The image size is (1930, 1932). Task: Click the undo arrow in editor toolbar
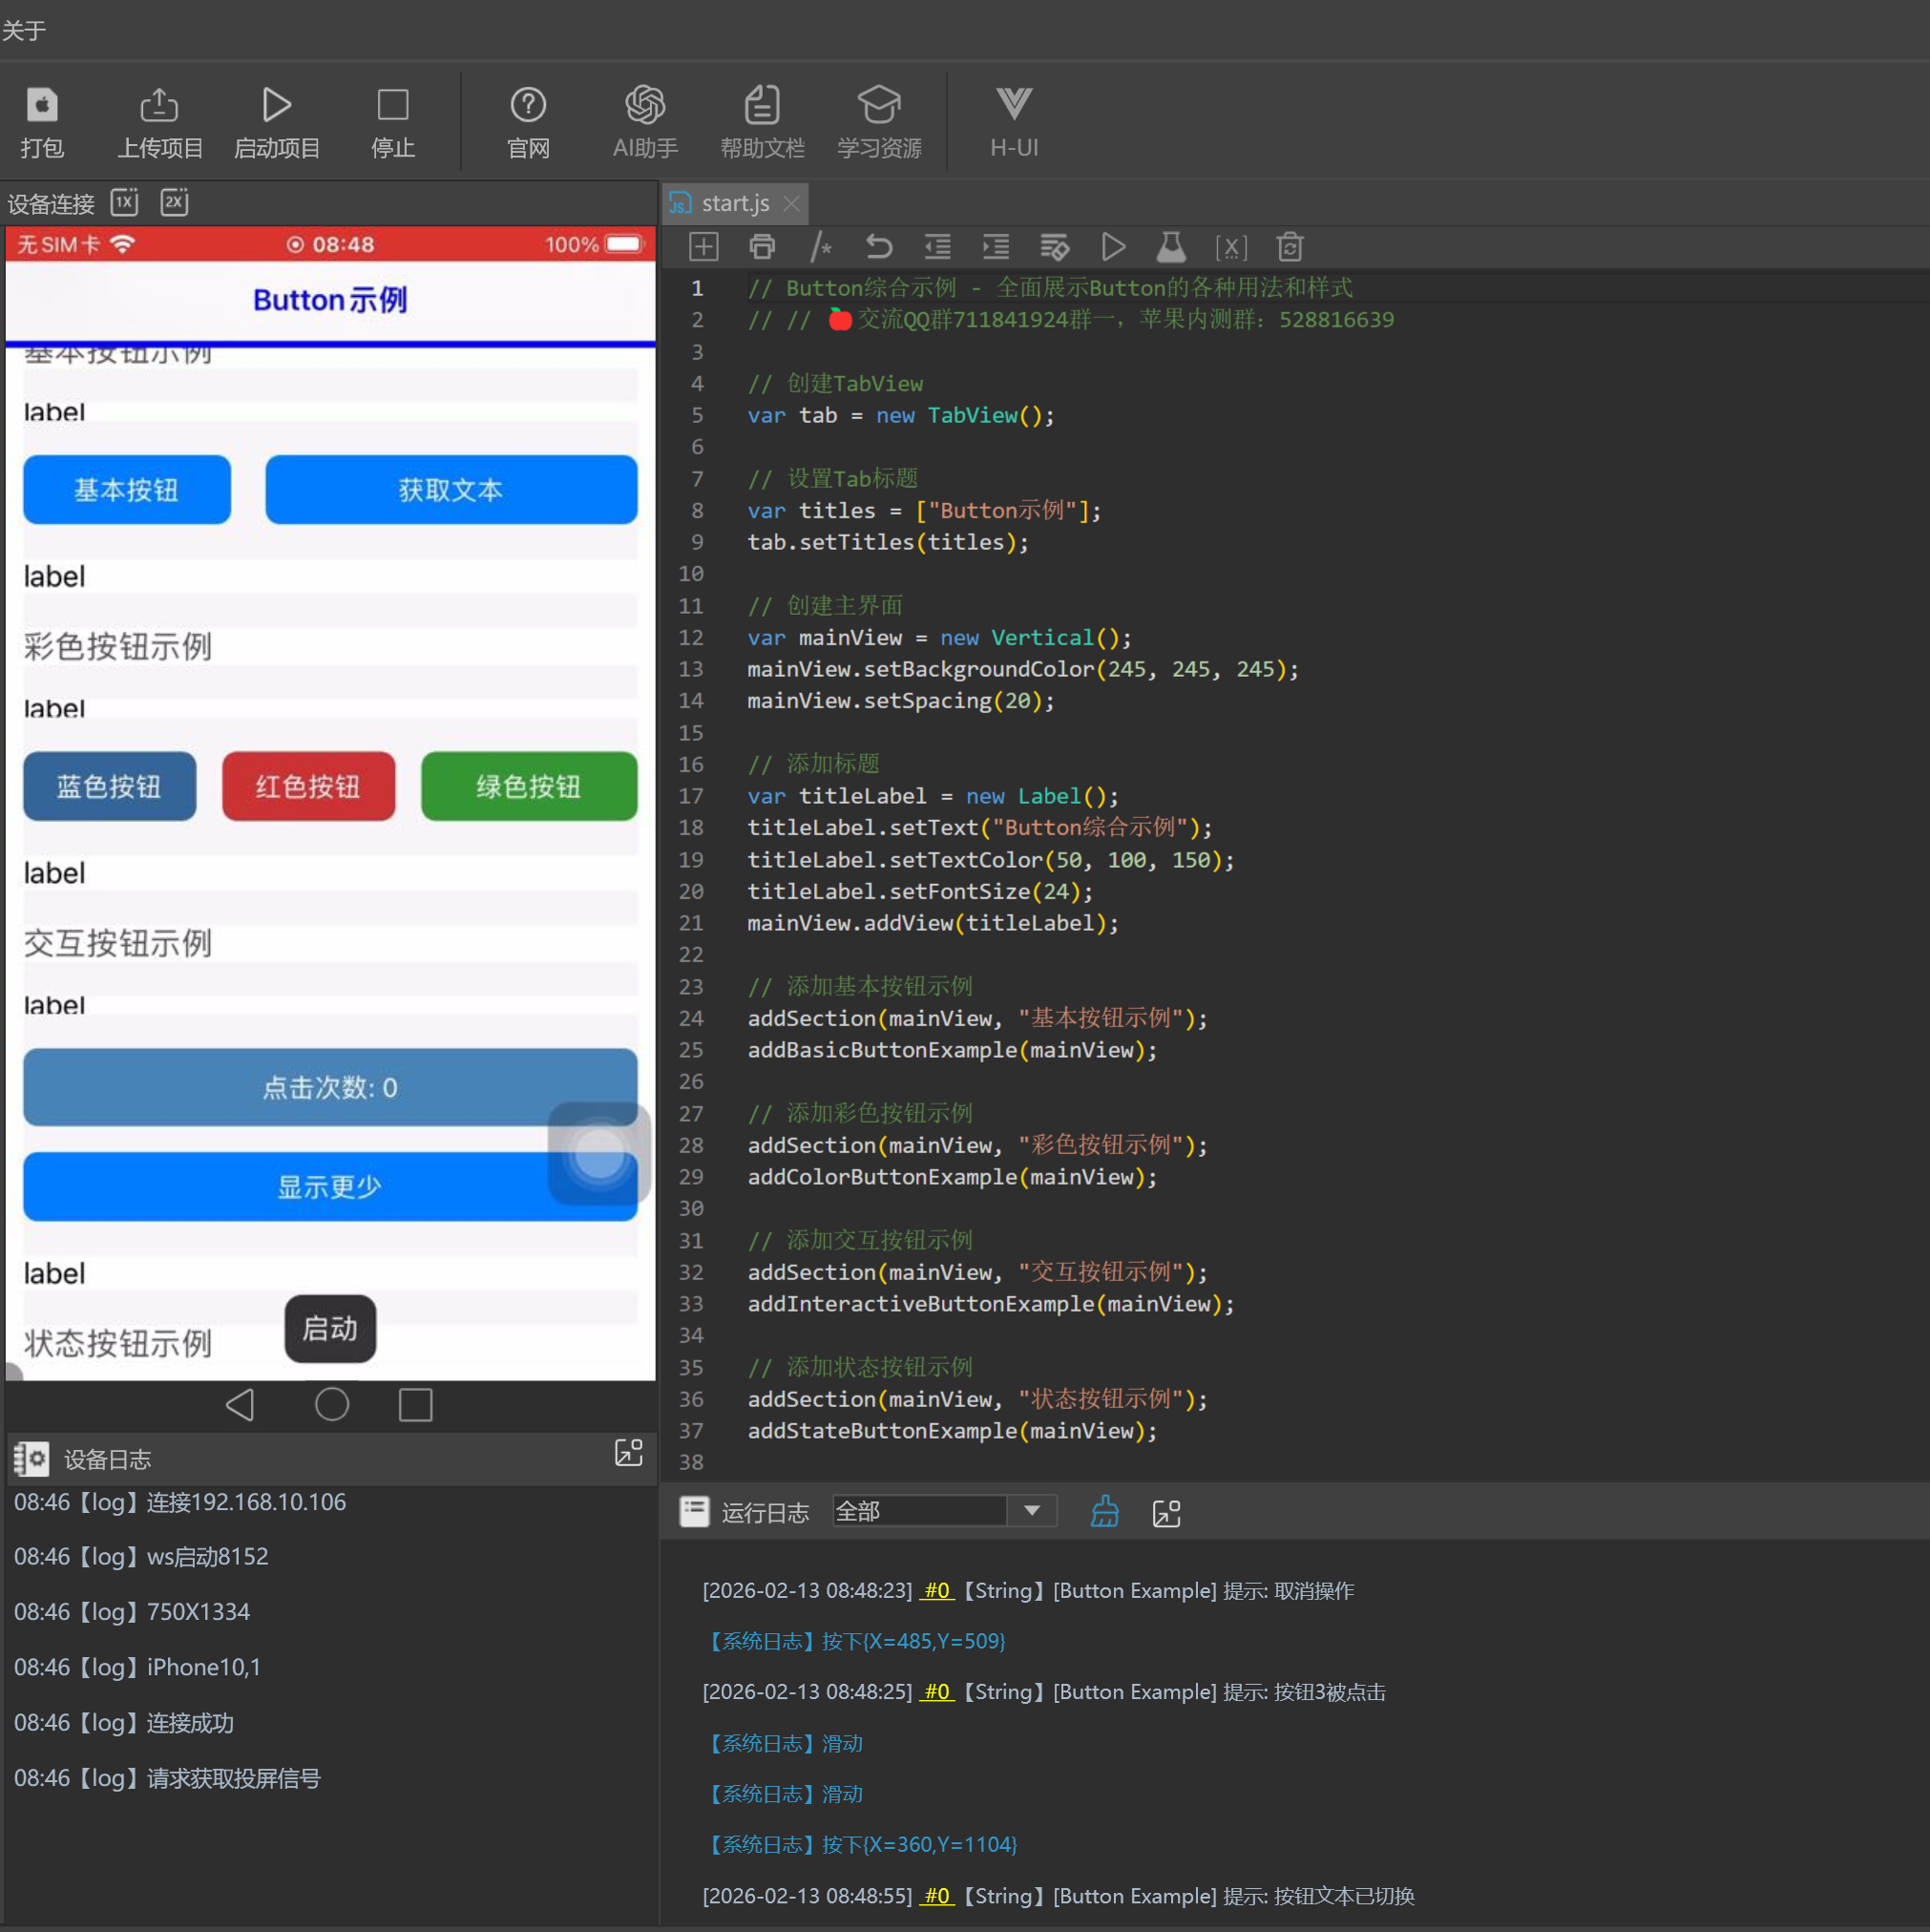click(879, 246)
